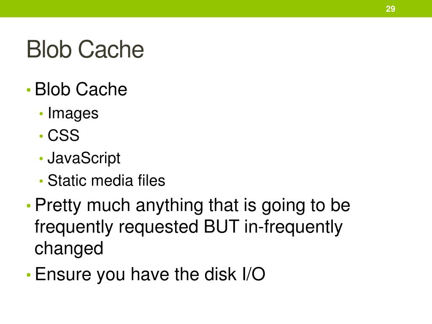Click the large "Blob Cache" slide title
Image resolution: width=432 pixels, height=324 pixels.
pyautogui.click(x=85, y=50)
